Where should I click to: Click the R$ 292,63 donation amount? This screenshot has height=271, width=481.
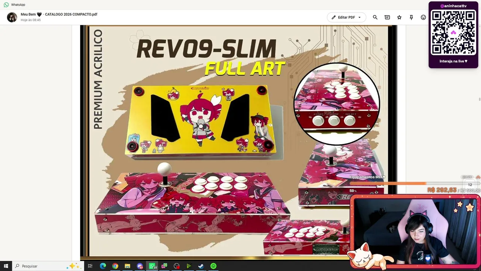[x=442, y=190]
